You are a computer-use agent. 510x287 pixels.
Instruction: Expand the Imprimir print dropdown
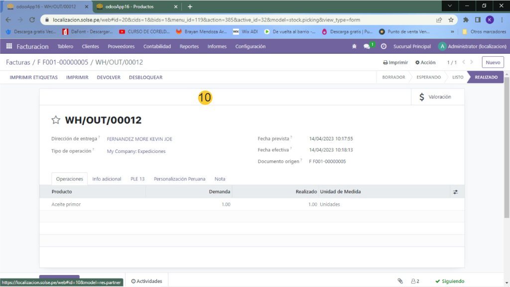[395, 62]
